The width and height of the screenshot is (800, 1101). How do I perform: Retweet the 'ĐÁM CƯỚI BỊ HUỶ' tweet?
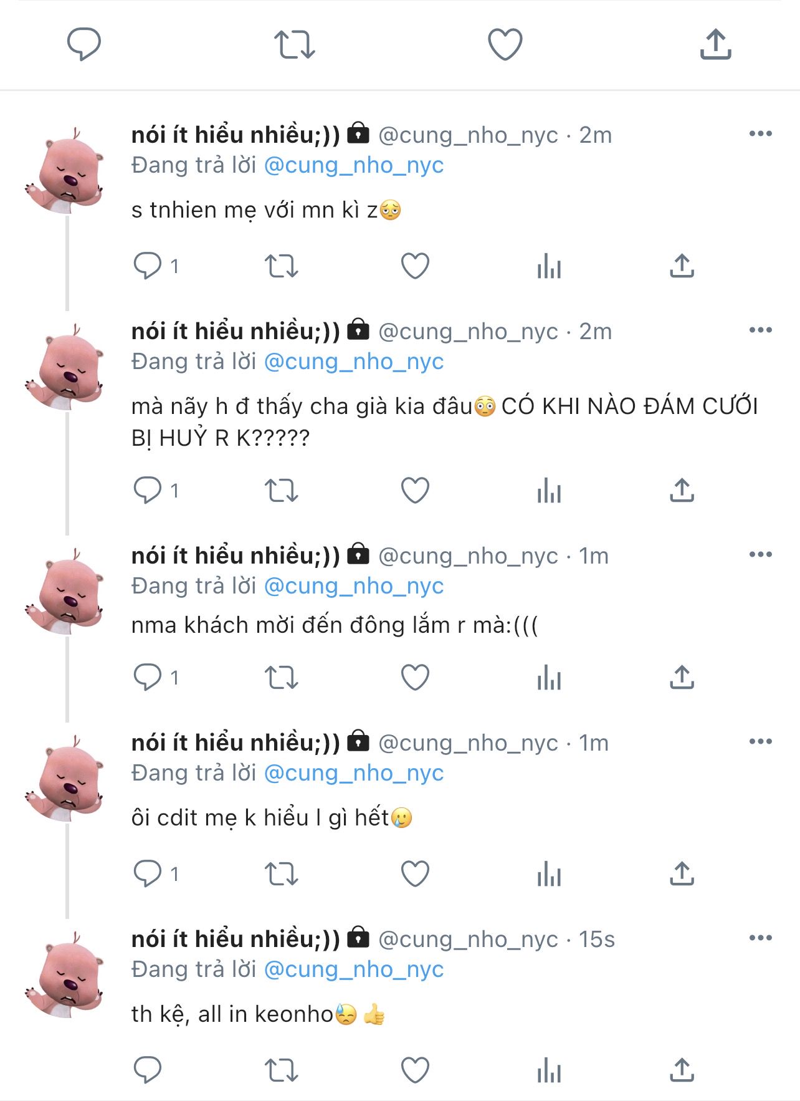[x=282, y=490]
